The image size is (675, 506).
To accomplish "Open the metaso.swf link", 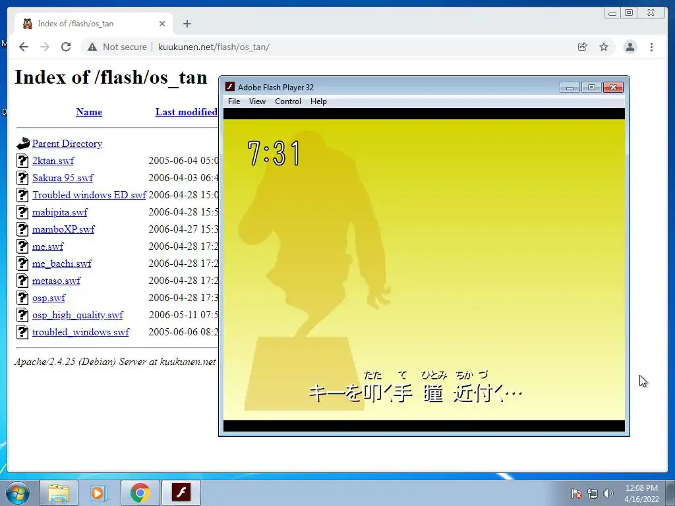I will pos(57,281).
